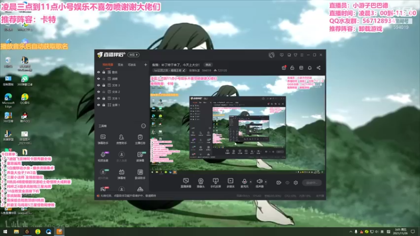Hide the 文本 1 source layer
The image size is (420, 236).
click(x=99, y=99)
